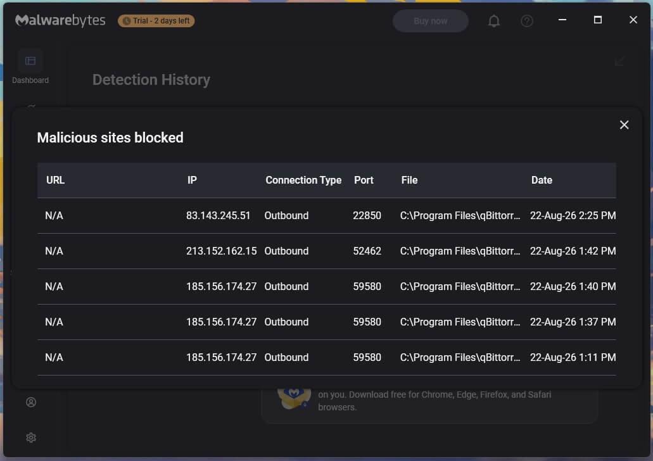Screen dimensions: 653x461
Task: Click the Detection History heading
Action: [151, 80]
